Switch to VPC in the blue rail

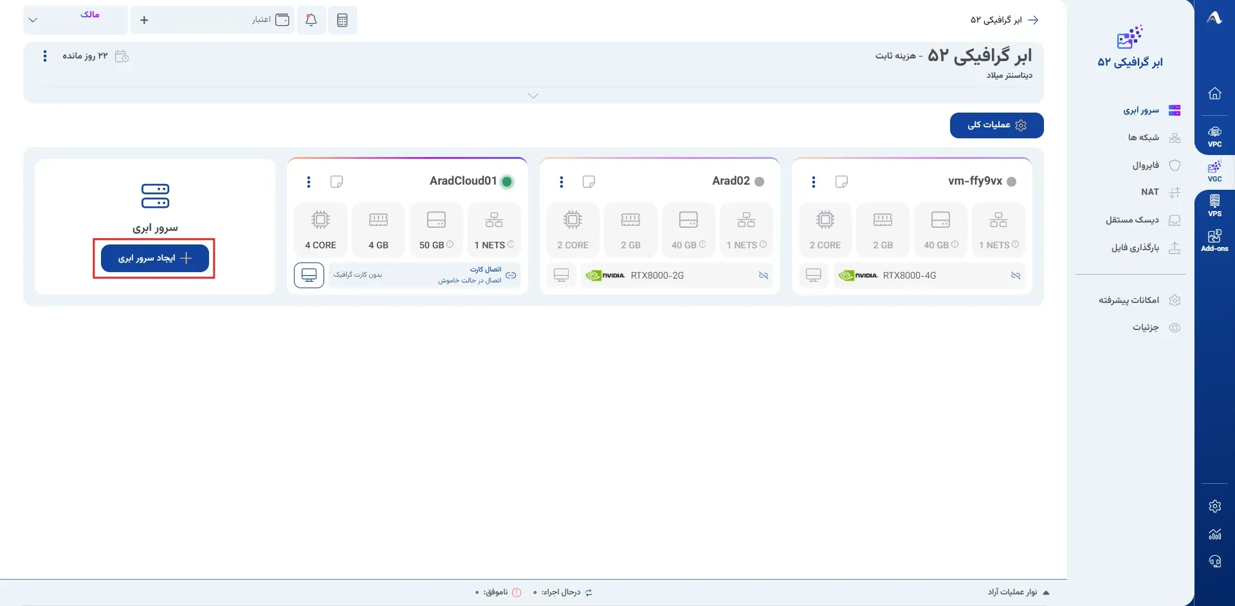tap(1214, 137)
